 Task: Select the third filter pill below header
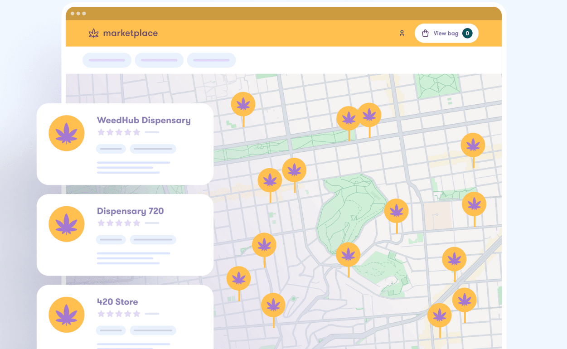(211, 60)
